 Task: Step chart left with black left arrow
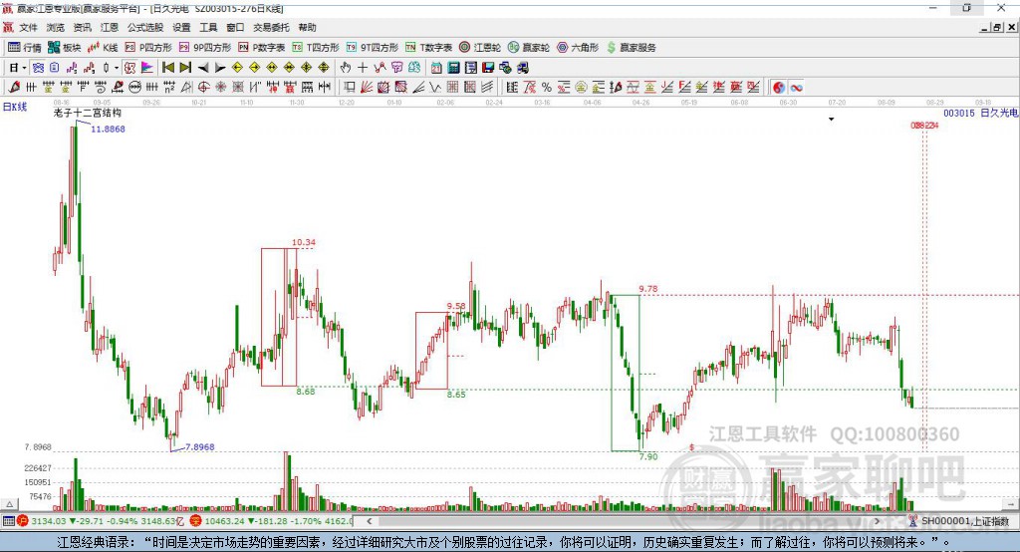[x=203, y=68]
